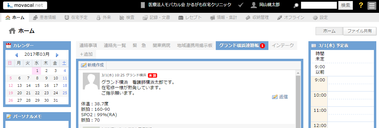Click the clinic name 医療法人モバカル会 かるがも在宅クリニック
Viewport: 379px width, 128px height.
[190, 5]
